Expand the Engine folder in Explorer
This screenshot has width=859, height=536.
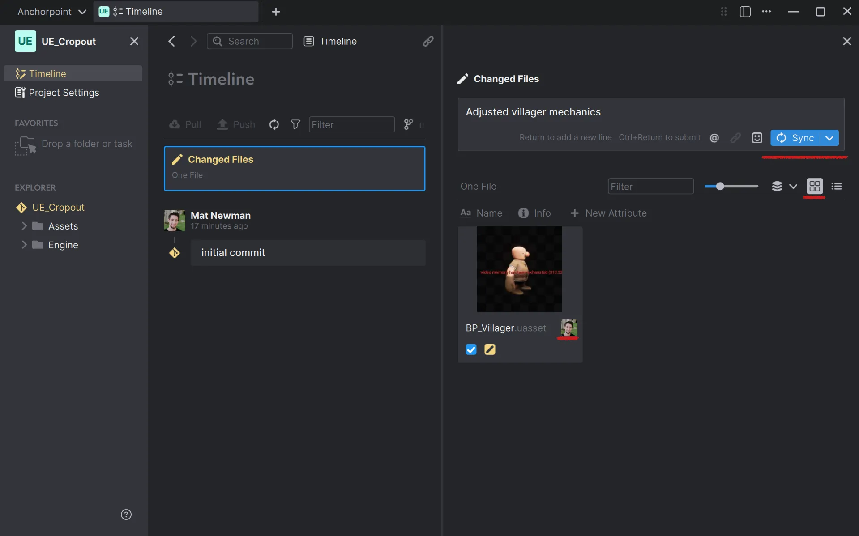coord(25,245)
